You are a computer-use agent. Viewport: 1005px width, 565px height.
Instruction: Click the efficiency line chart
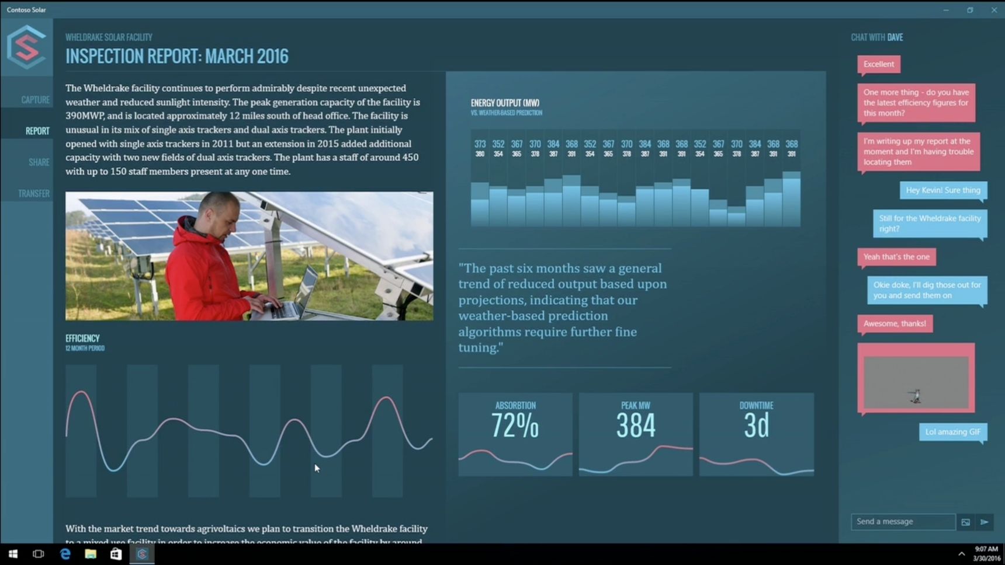[249, 431]
